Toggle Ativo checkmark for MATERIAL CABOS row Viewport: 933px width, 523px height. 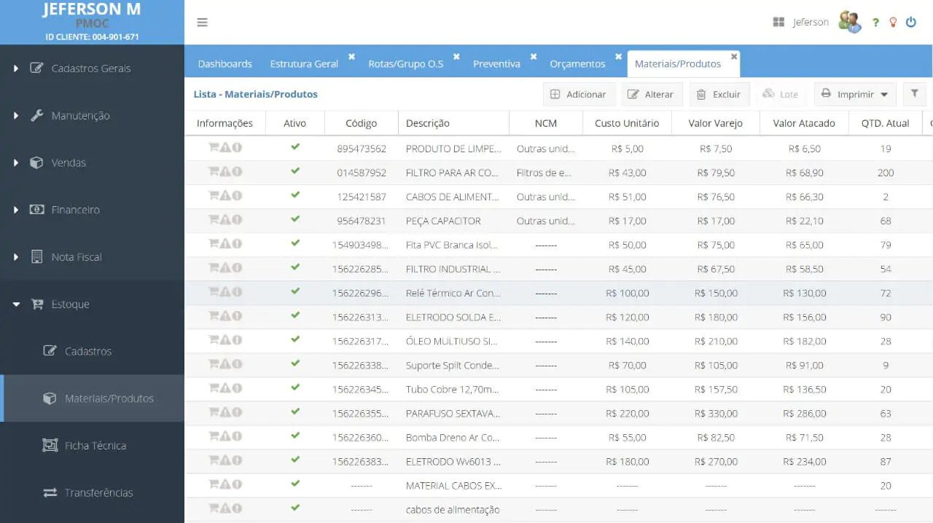295,484
